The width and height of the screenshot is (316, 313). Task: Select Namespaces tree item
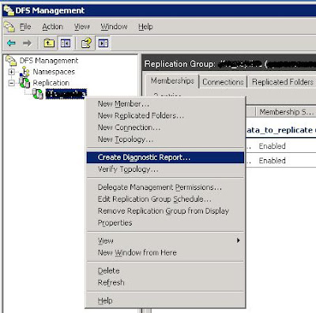point(54,72)
